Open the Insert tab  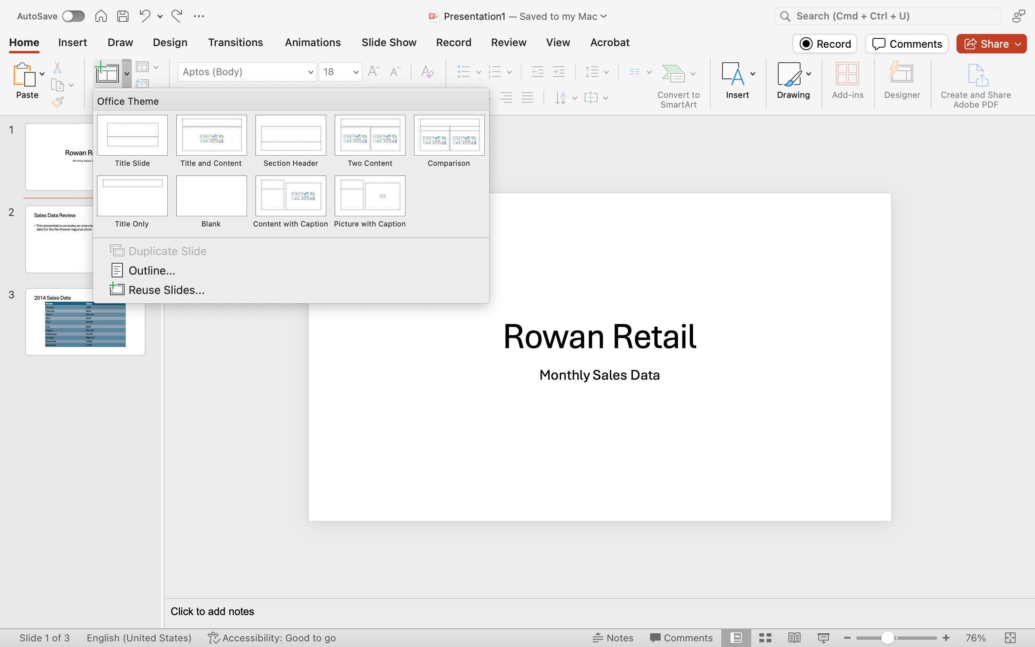pyautogui.click(x=73, y=42)
